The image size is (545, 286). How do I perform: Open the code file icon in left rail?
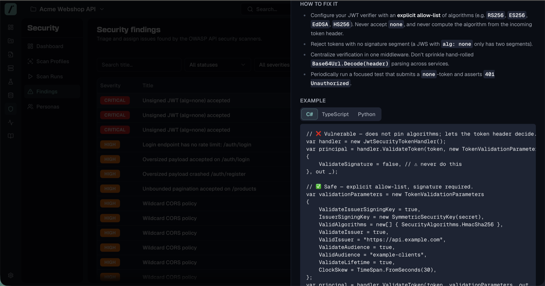11,54
